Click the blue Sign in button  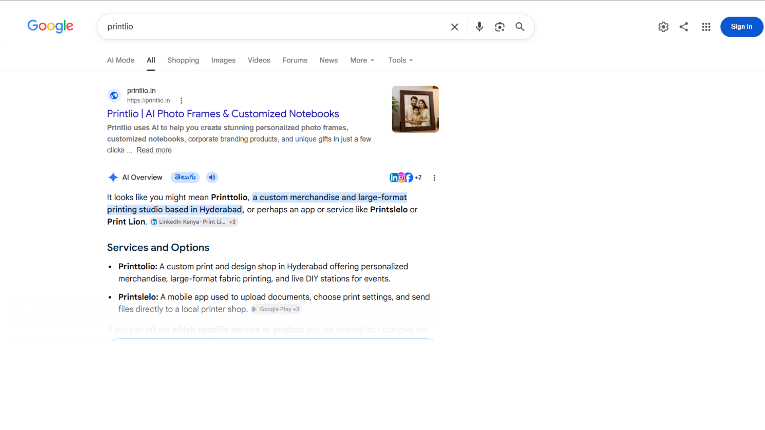pyautogui.click(x=741, y=27)
